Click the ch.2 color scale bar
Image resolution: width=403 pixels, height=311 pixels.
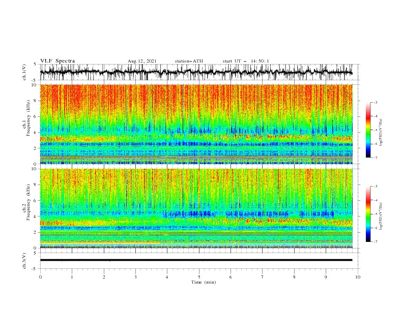pos(368,214)
